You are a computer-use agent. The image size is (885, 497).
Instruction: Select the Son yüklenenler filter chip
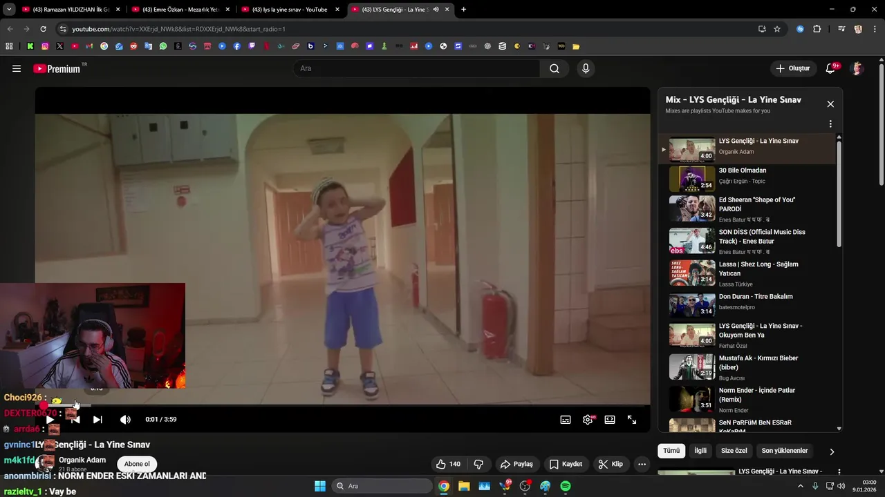click(785, 451)
